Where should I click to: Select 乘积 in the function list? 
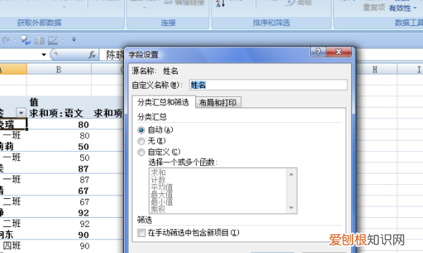[x=158, y=209]
